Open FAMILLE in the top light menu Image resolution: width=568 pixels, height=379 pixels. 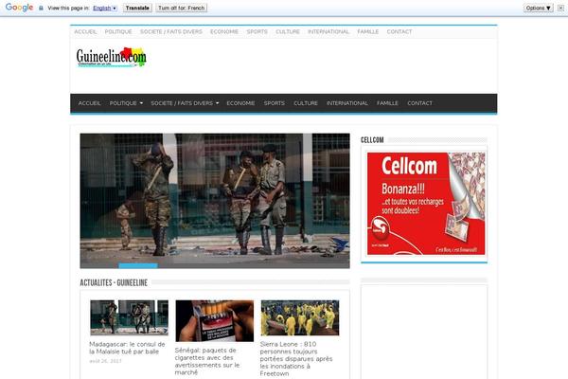(367, 32)
